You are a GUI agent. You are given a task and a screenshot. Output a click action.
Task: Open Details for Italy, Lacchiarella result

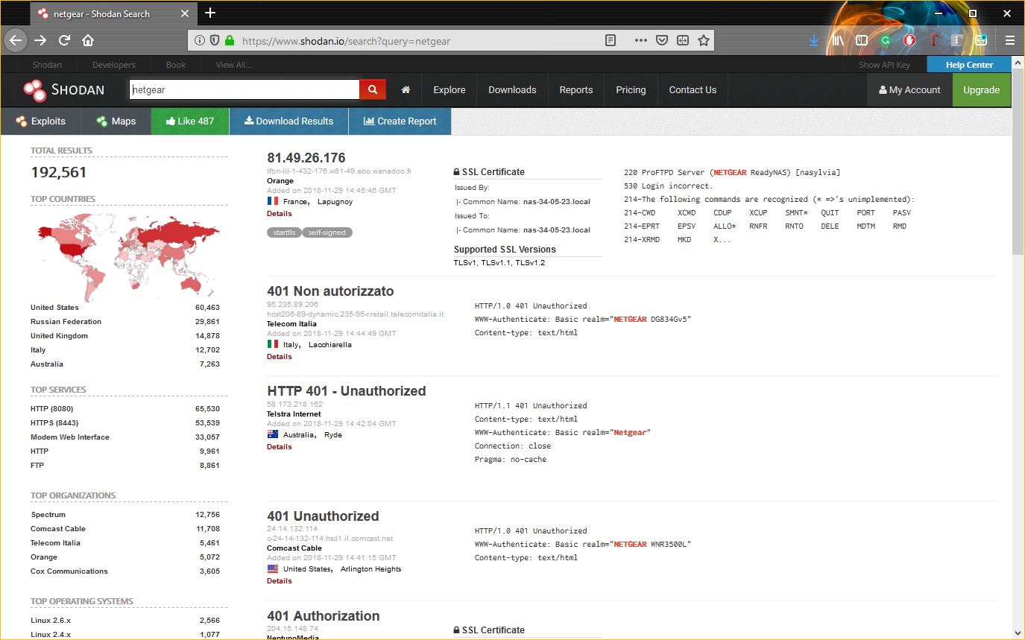(x=280, y=356)
